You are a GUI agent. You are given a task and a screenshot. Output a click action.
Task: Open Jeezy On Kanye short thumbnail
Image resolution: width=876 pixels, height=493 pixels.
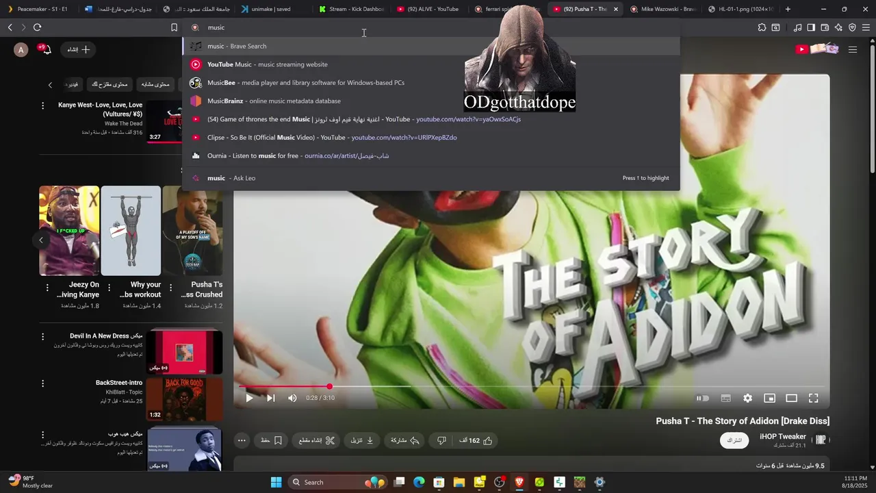coord(69,231)
